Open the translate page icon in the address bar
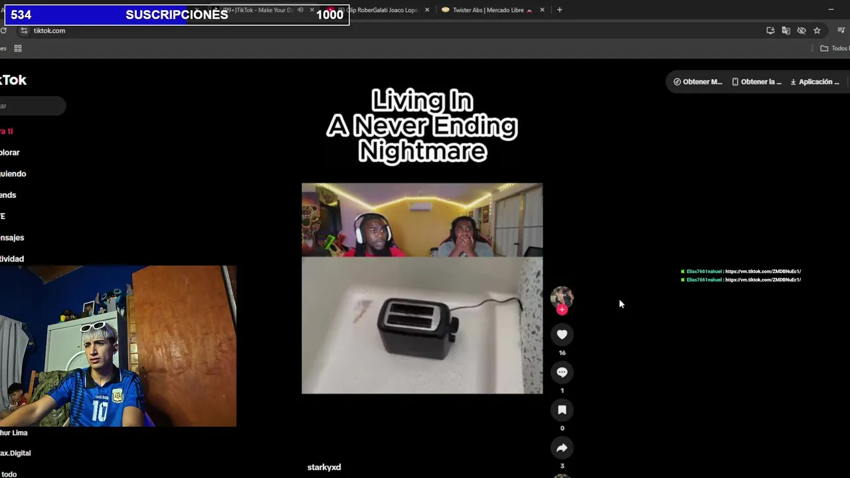This screenshot has width=850, height=478. tap(786, 31)
